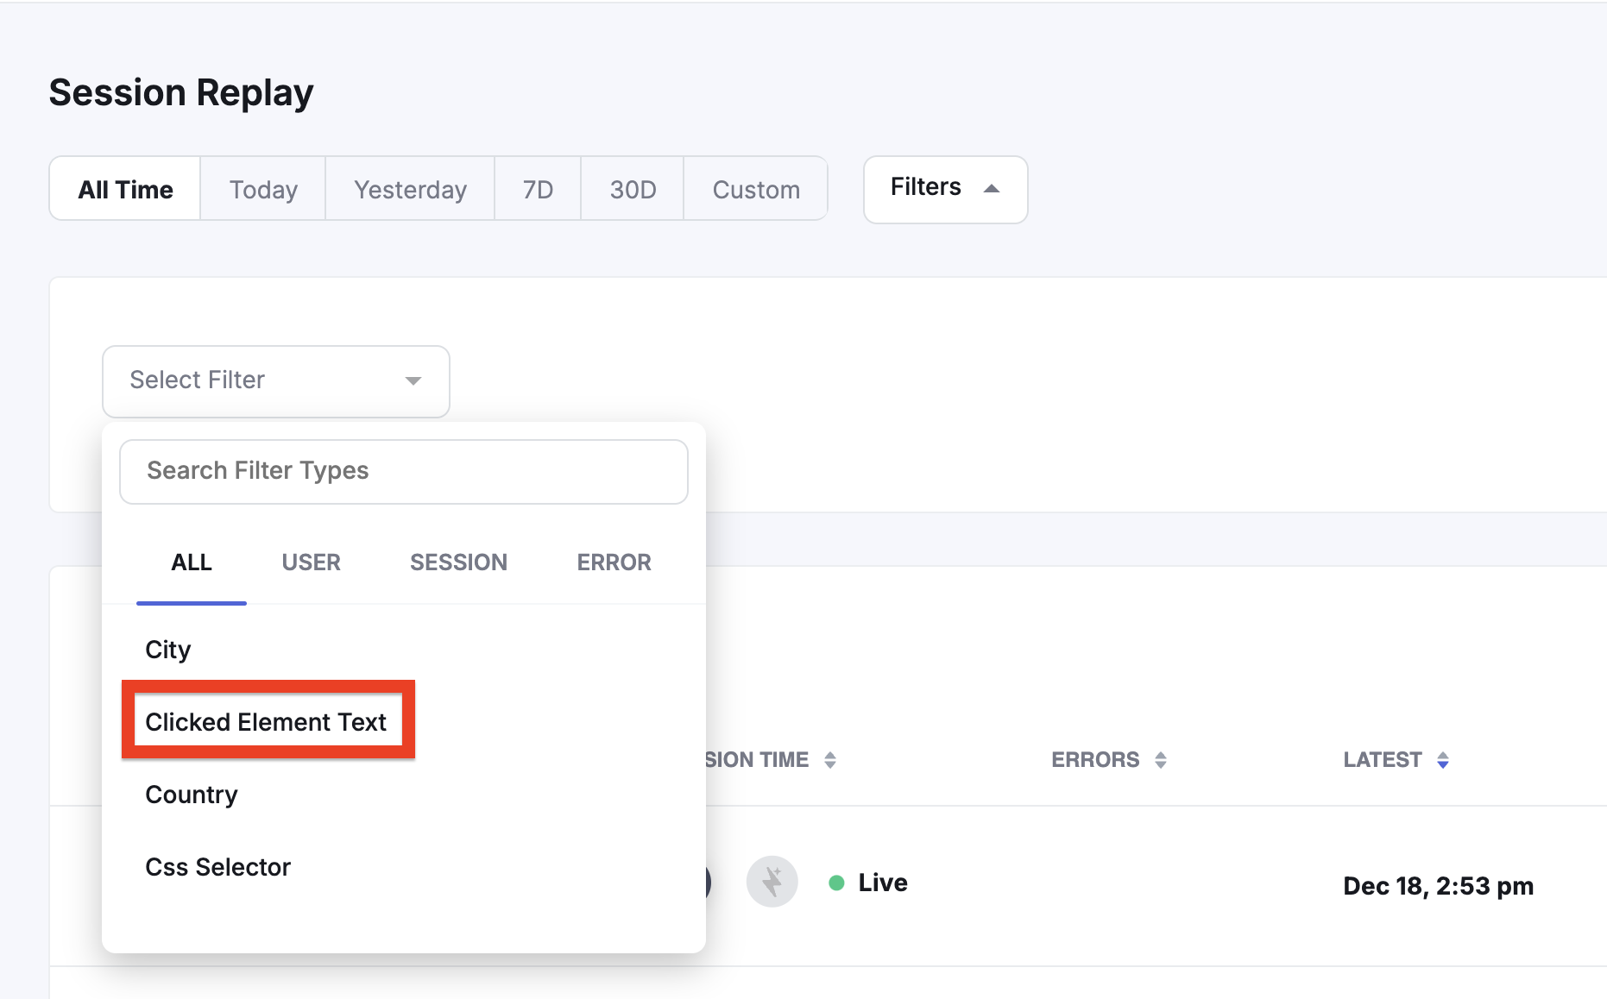
Task: Switch to the ERROR filter tab
Action: coord(614,562)
